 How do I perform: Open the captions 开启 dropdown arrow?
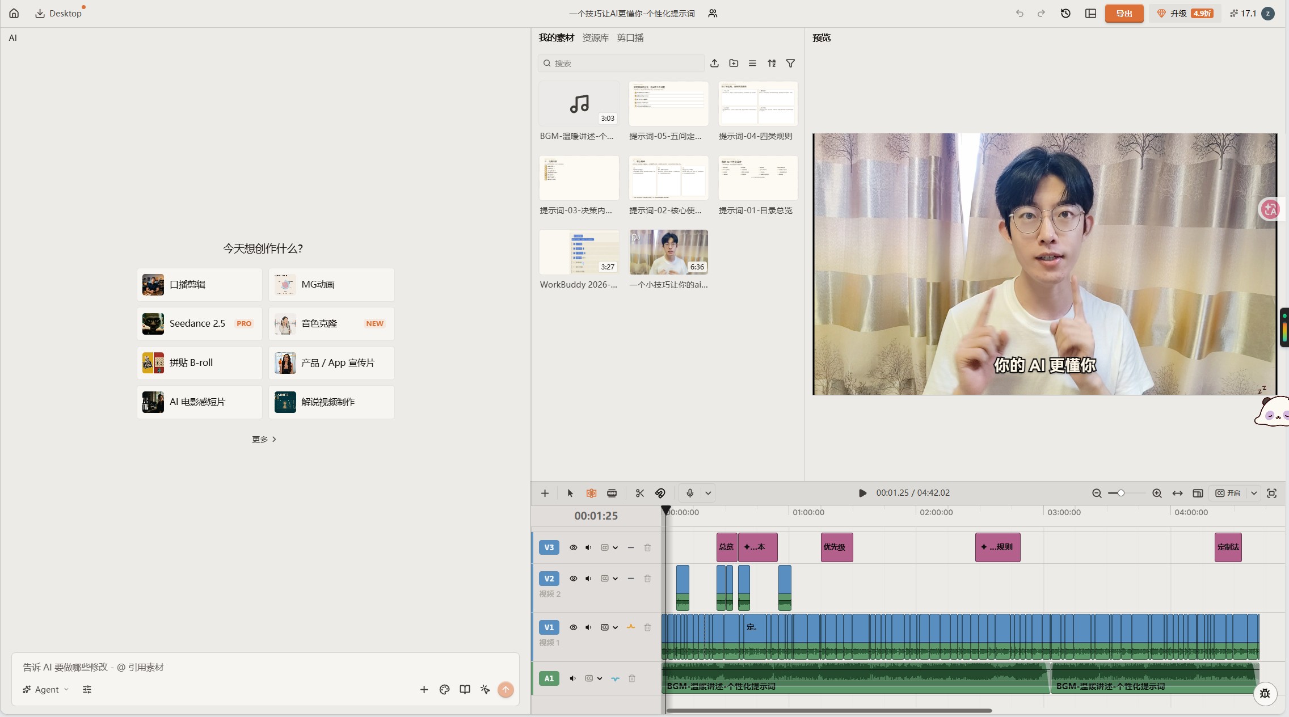tap(1254, 493)
